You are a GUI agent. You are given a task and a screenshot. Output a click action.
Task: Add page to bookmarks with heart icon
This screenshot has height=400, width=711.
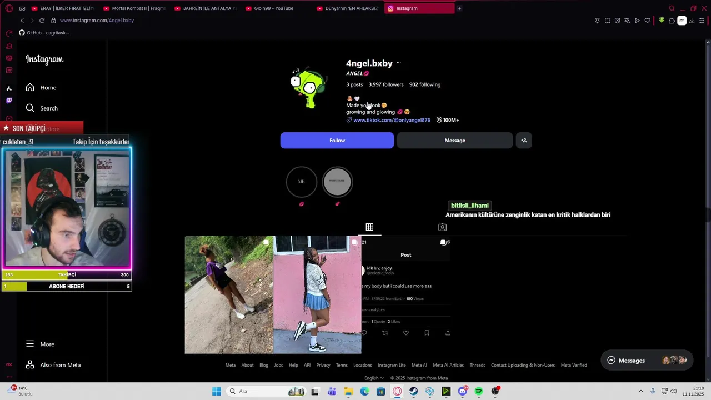647,21
